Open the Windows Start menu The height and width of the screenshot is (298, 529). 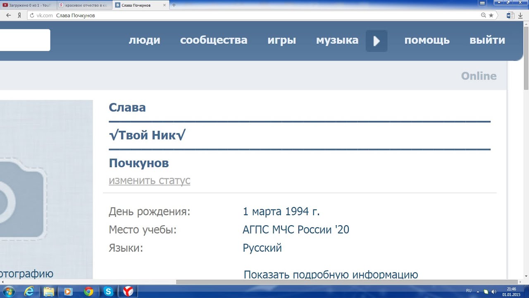coord(8,291)
